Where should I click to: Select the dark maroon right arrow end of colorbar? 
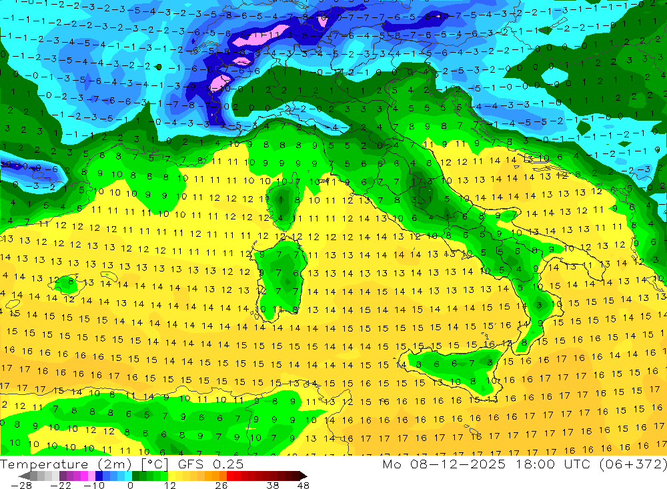click(303, 476)
